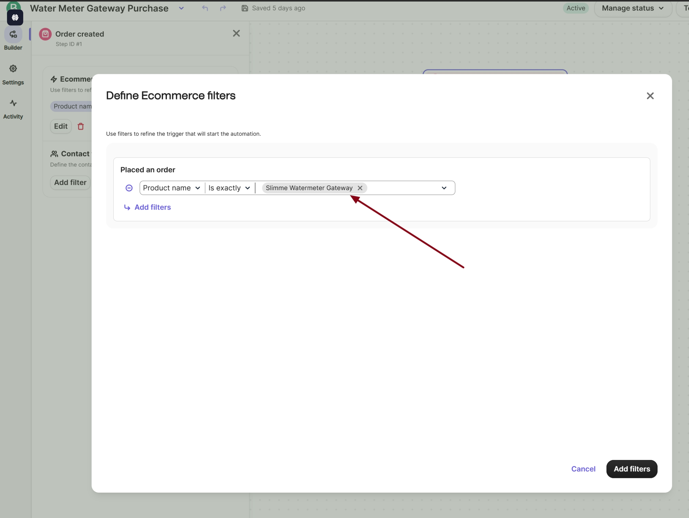Delete Ecommerce filter with trash icon
This screenshot has height=518, width=689.
pyautogui.click(x=81, y=126)
